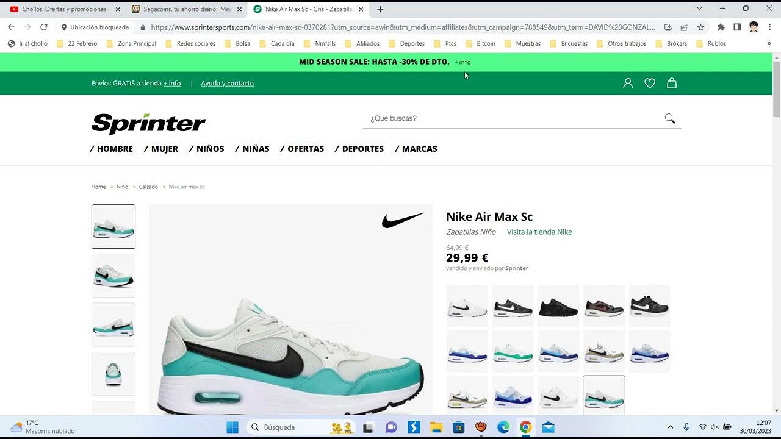Select the all-black shoe color variant
781x439 pixels.
click(558, 305)
